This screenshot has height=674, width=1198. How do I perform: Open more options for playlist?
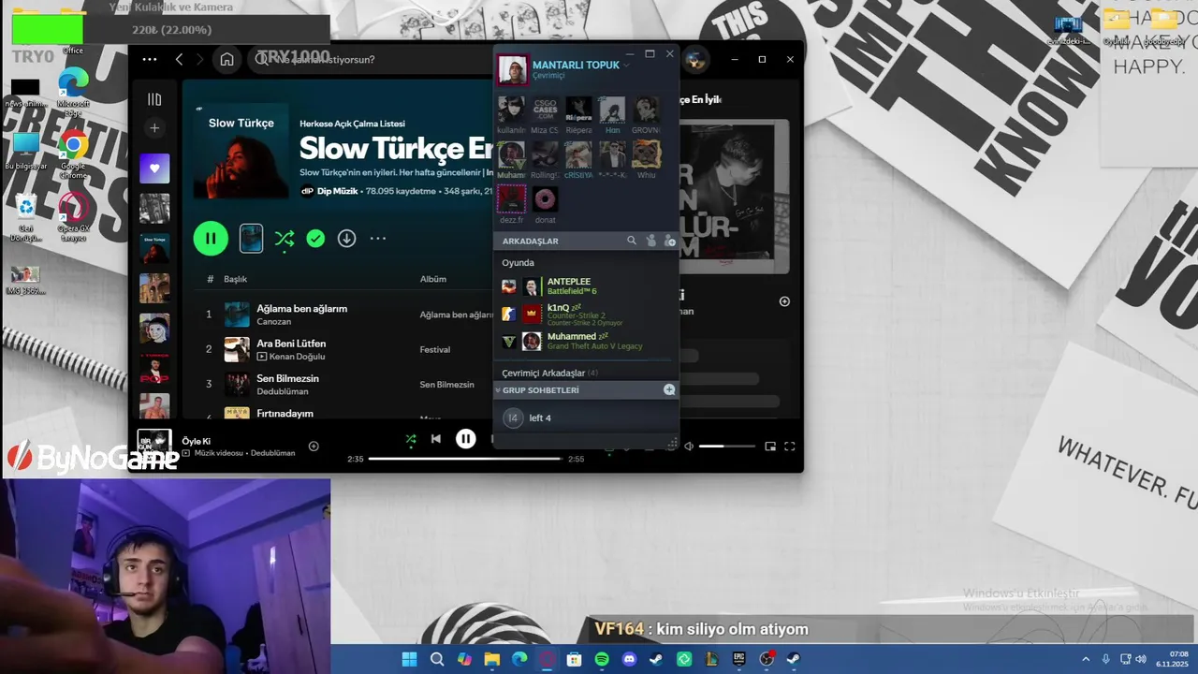point(377,239)
